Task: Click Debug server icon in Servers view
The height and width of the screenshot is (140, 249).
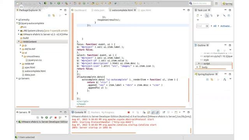Action: 42,117
